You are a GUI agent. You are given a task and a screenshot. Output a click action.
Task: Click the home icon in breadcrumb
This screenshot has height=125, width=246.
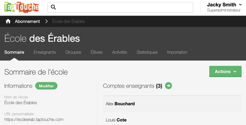pyautogui.click(x=8, y=21)
